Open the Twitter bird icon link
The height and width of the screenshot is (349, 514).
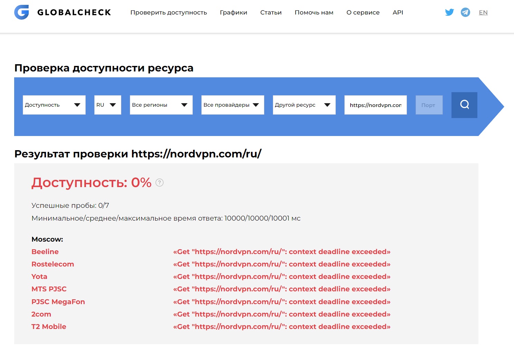449,12
